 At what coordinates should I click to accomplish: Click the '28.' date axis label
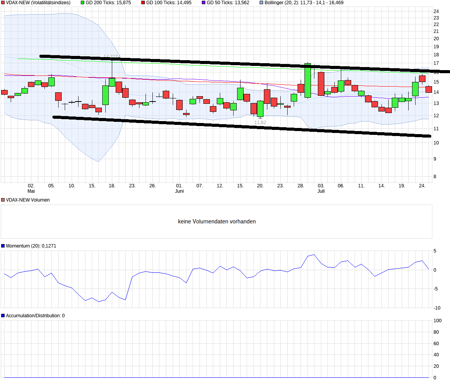(x=301, y=186)
